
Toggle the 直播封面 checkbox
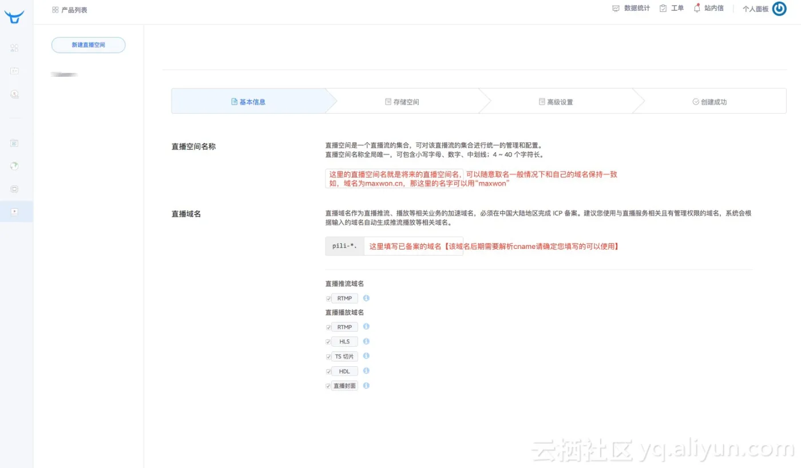coord(328,386)
